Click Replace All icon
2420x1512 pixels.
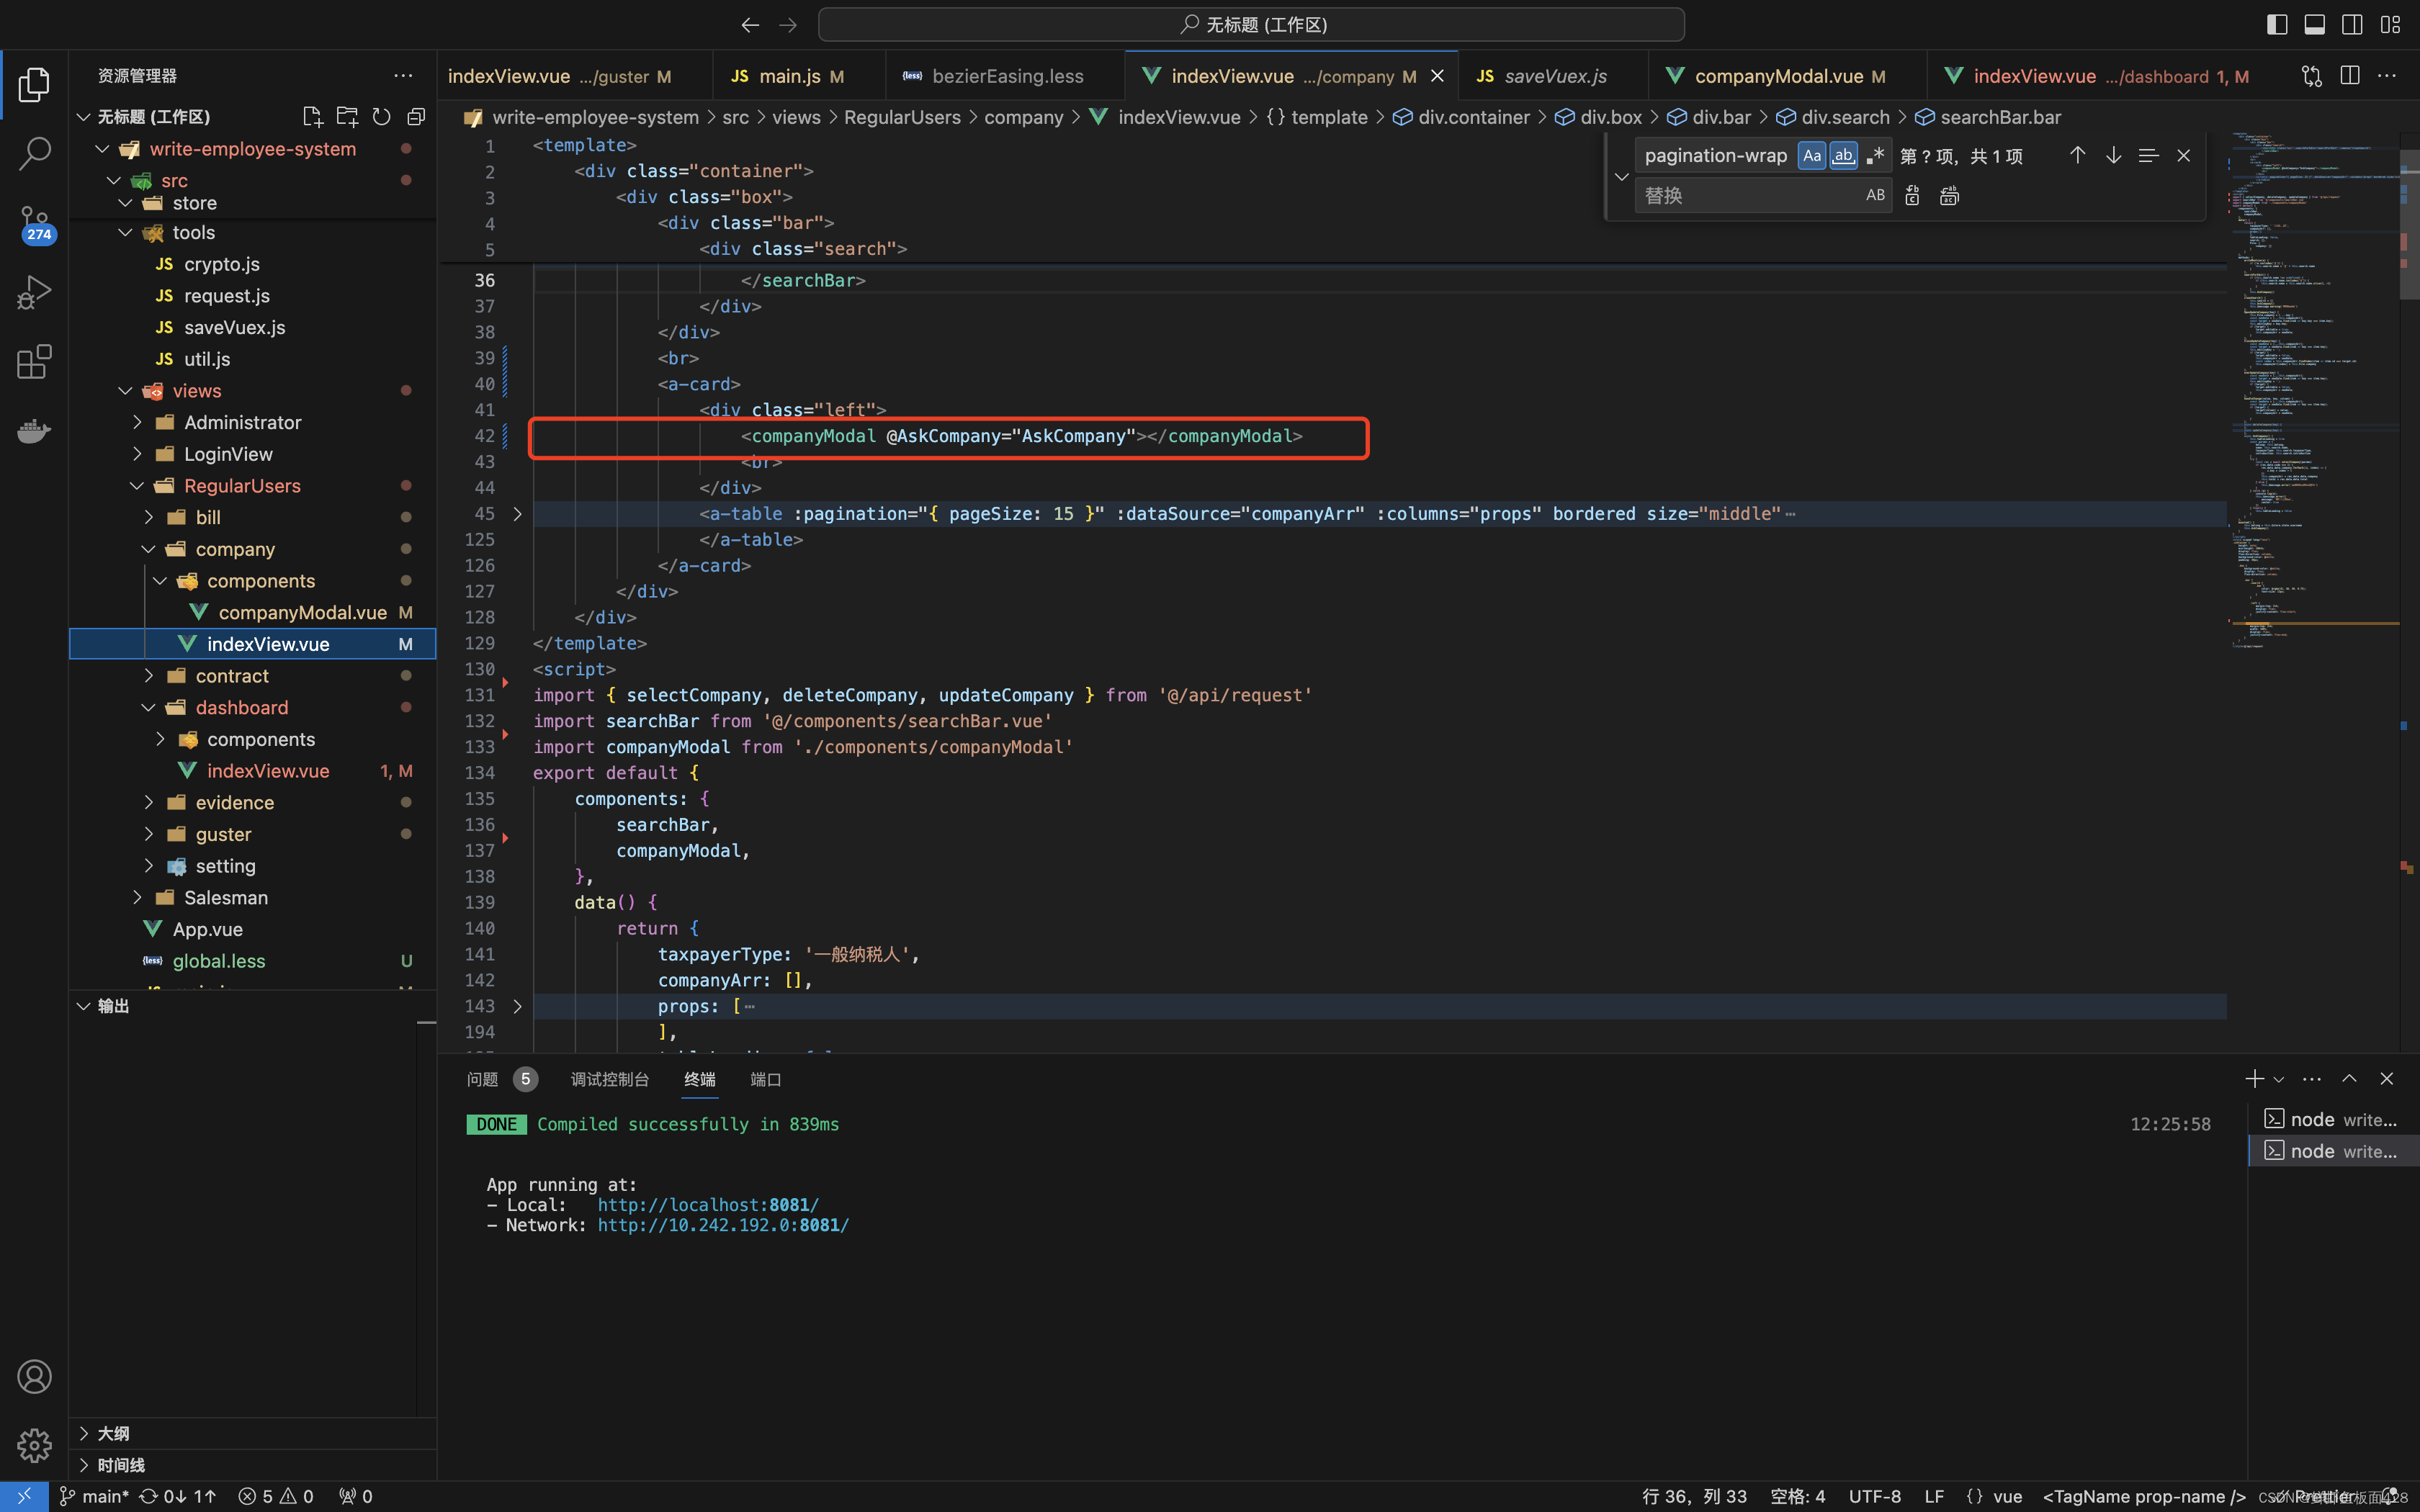click(1949, 196)
